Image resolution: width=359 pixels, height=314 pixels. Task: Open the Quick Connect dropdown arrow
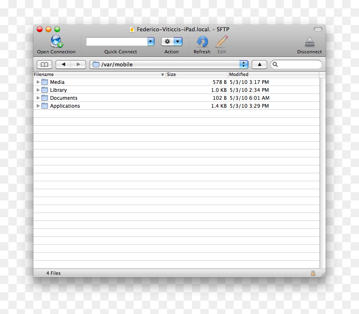[151, 41]
